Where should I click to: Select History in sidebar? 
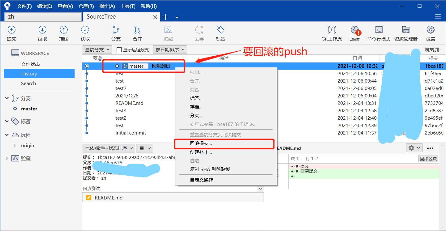tap(39, 74)
